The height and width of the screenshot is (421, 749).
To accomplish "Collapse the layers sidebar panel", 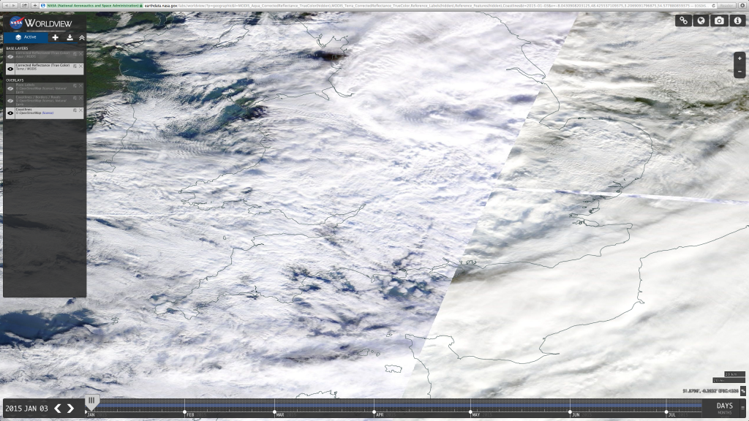I will (82, 37).
